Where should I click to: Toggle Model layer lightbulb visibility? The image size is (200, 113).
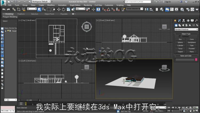8,31
